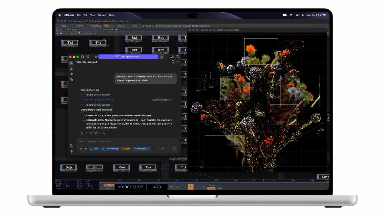Check the Wi-Fi status icon

tap(291, 15)
